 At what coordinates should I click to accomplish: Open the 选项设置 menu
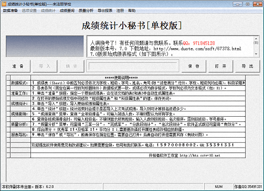click(x=29, y=10)
